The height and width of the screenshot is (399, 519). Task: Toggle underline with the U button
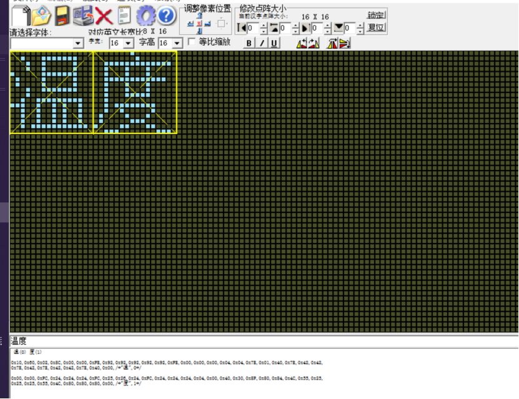[x=274, y=43]
